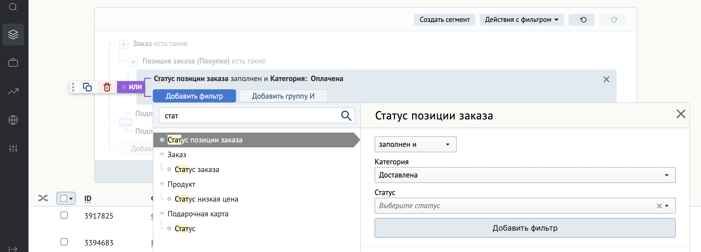Open the sliders settings section
Screen dimensions: 701x252
click(x=13, y=148)
